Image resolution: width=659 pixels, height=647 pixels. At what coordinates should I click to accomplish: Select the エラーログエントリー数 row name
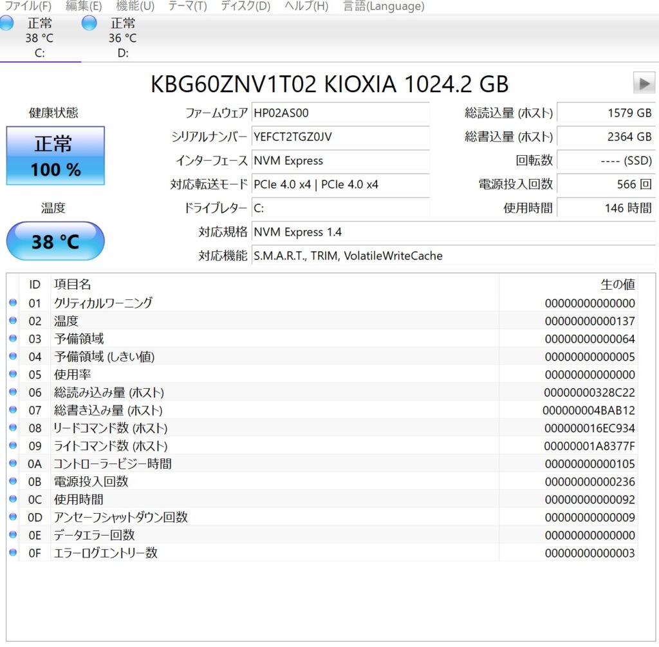106,553
